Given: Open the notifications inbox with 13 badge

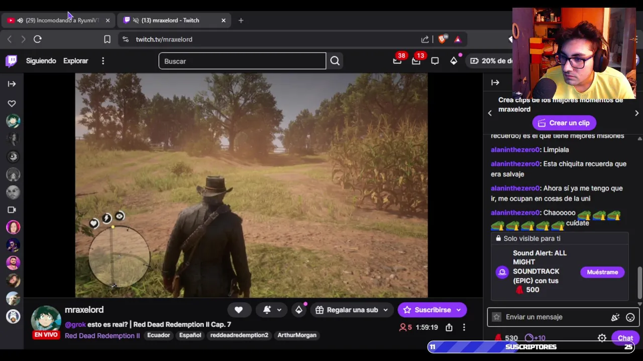Looking at the screenshot, I should point(416,61).
